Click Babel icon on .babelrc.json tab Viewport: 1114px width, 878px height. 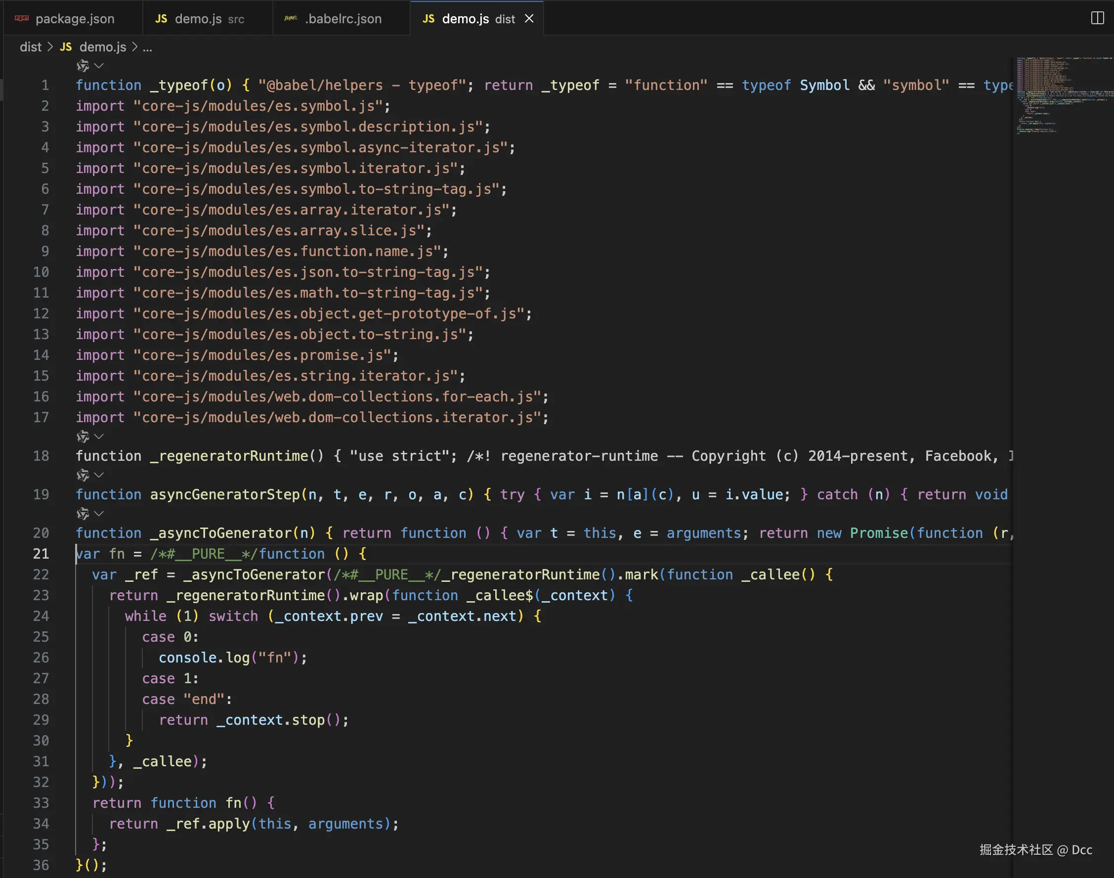291,18
